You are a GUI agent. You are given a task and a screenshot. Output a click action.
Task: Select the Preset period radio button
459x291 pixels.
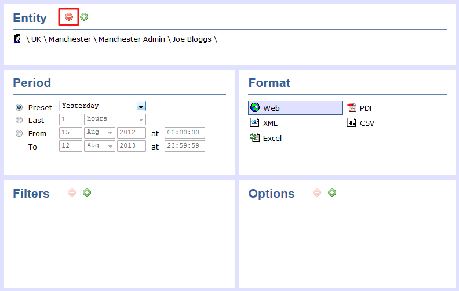point(19,107)
